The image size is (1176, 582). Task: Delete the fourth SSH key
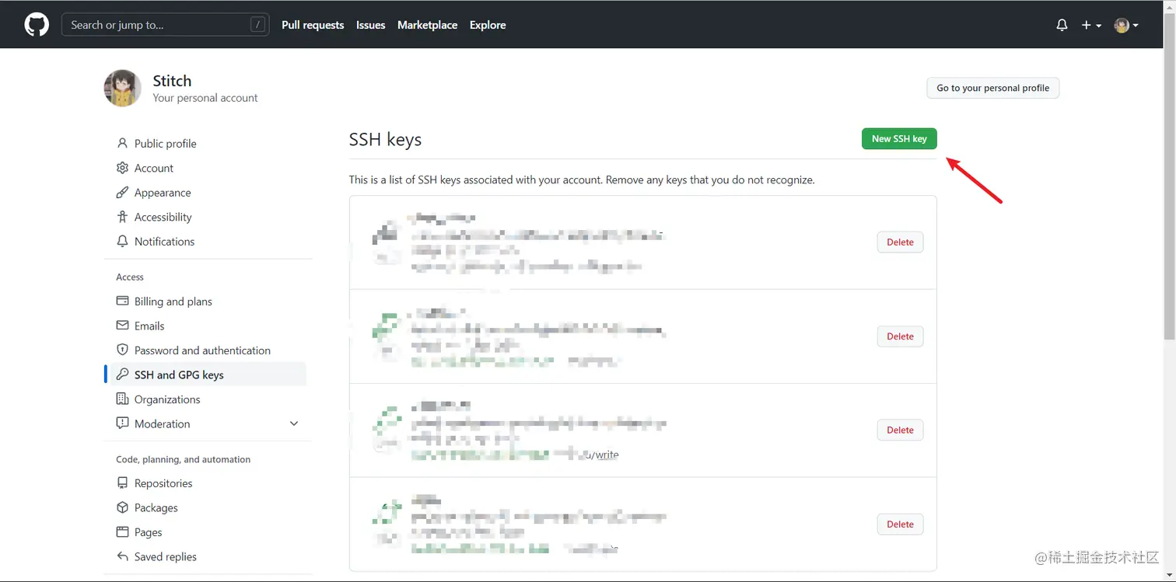point(900,524)
